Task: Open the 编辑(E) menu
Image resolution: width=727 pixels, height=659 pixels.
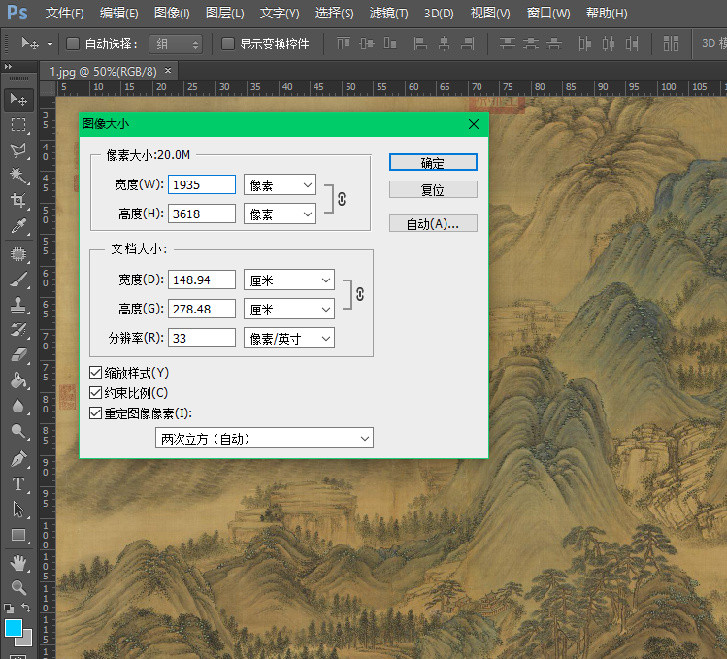Action: point(118,13)
